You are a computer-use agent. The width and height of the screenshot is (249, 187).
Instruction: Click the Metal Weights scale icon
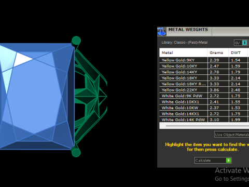tap(162, 31)
